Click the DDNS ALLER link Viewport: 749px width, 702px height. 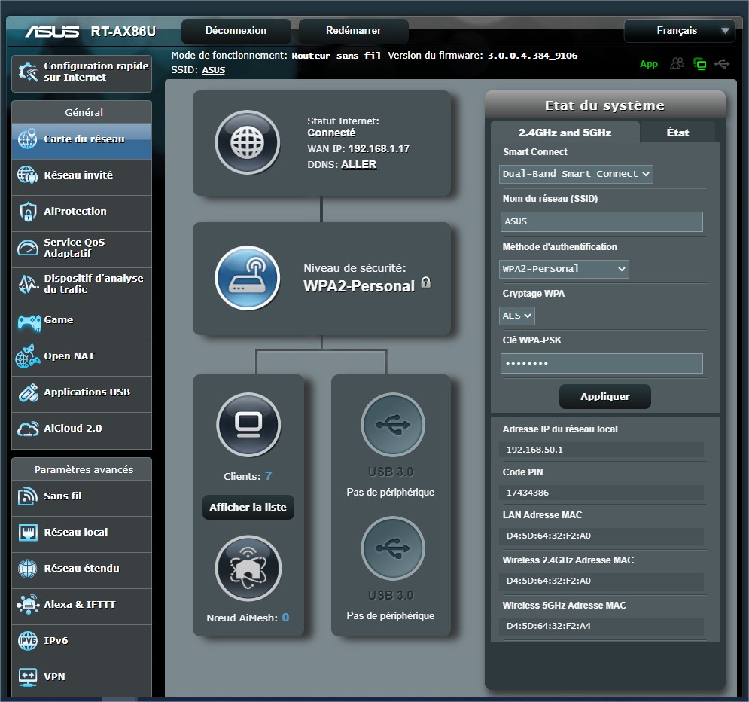tap(359, 164)
